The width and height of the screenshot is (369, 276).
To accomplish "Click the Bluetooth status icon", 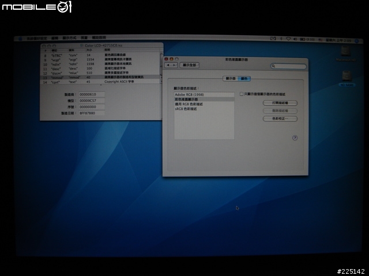I will (x=281, y=39).
